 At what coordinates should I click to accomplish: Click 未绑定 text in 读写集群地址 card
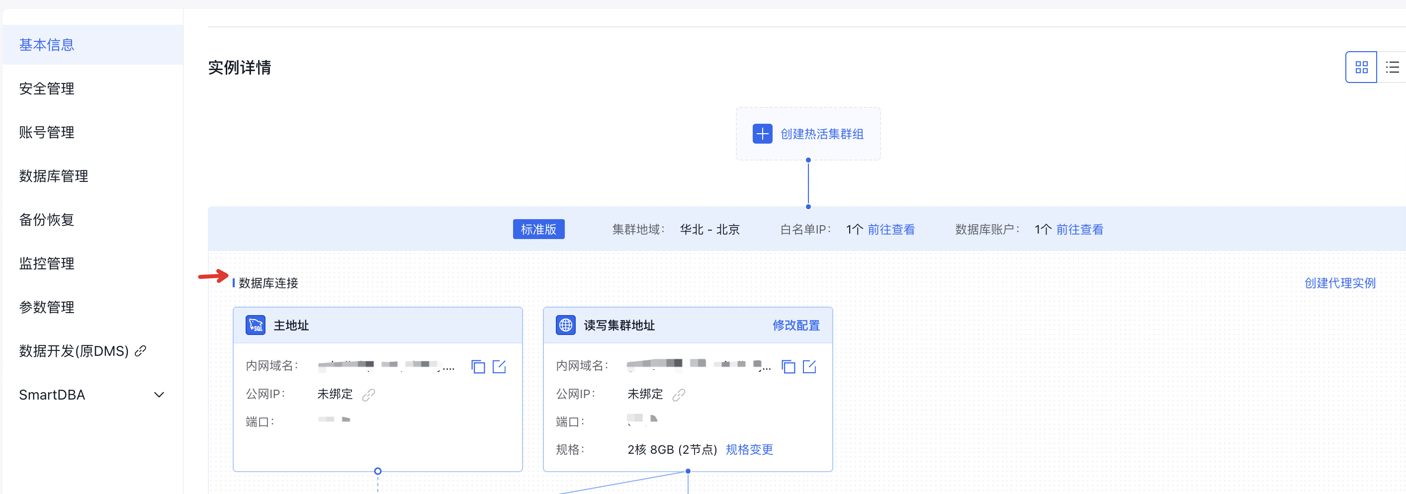point(645,394)
